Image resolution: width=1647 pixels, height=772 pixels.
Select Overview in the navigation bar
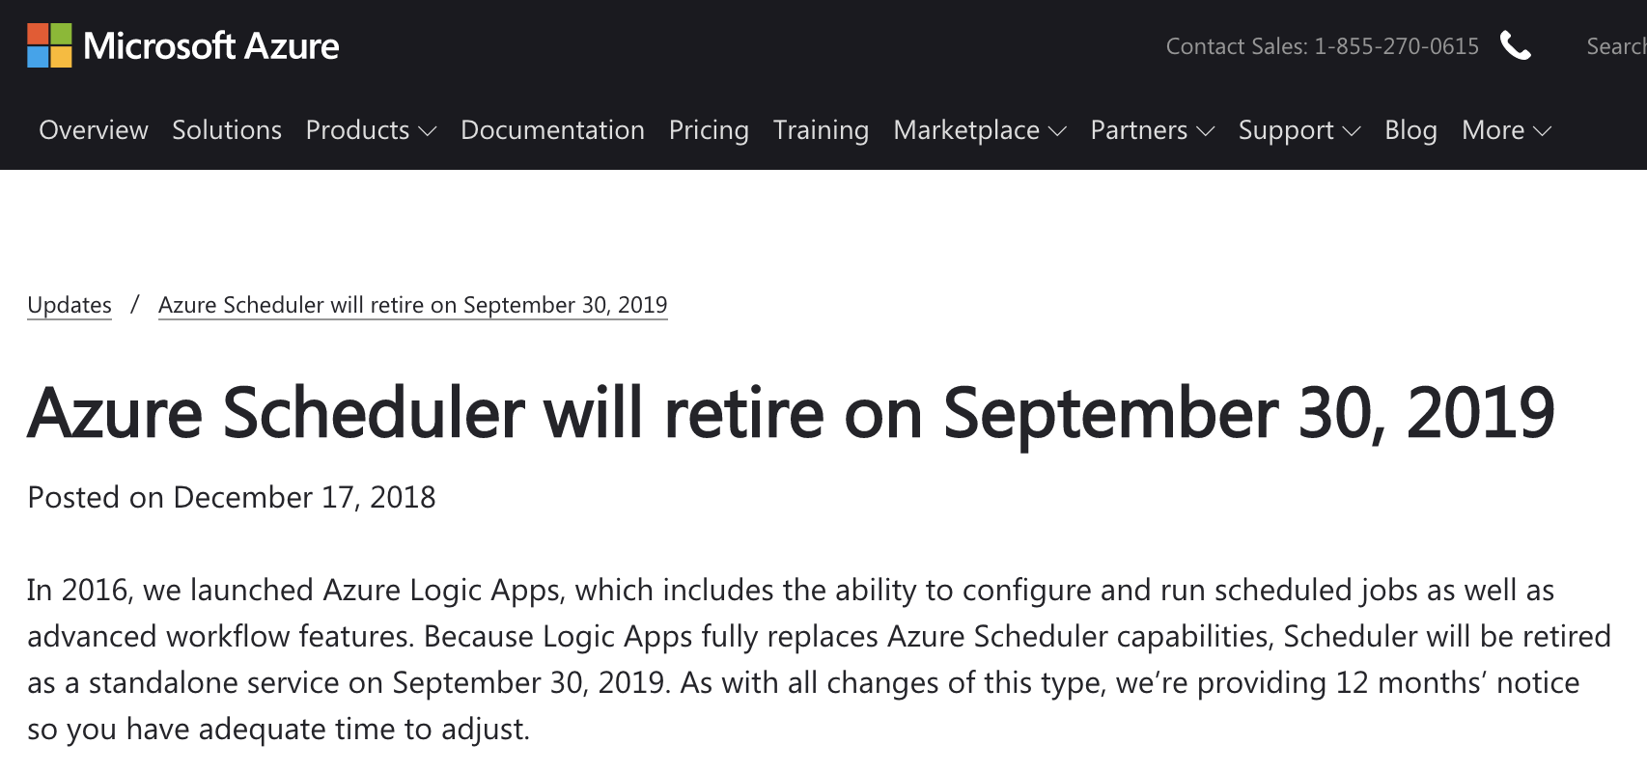tap(93, 130)
